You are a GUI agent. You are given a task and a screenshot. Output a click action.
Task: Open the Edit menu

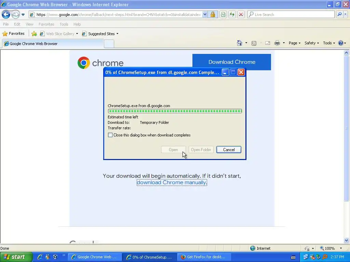click(17, 24)
